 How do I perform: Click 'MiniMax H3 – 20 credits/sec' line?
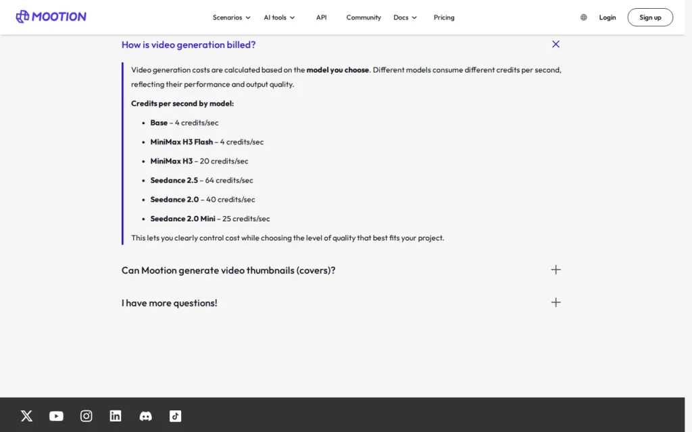pyautogui.click(x=199, y=161)
